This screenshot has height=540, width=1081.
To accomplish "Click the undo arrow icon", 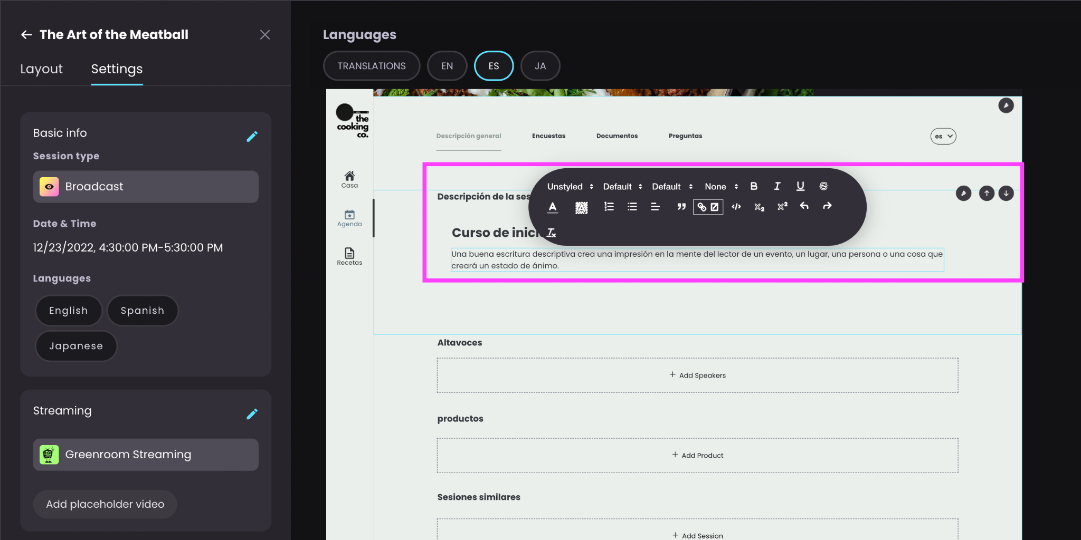I will point(804,206).
